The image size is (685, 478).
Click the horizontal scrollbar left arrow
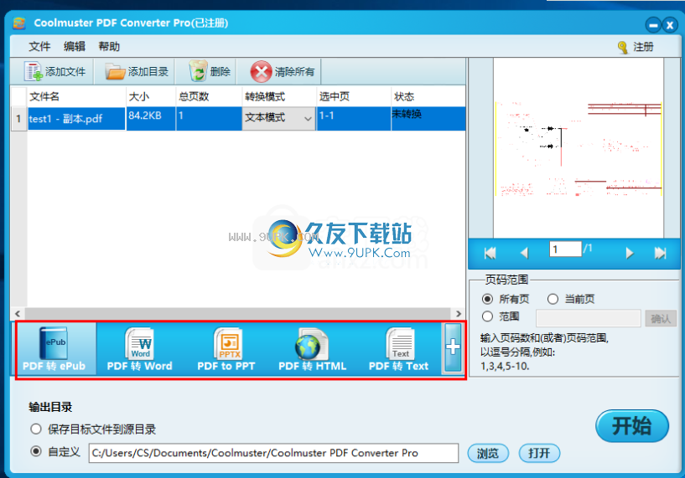pos(18,314)
